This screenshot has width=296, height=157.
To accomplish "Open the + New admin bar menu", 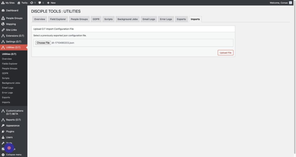I will tap(51, 3).
